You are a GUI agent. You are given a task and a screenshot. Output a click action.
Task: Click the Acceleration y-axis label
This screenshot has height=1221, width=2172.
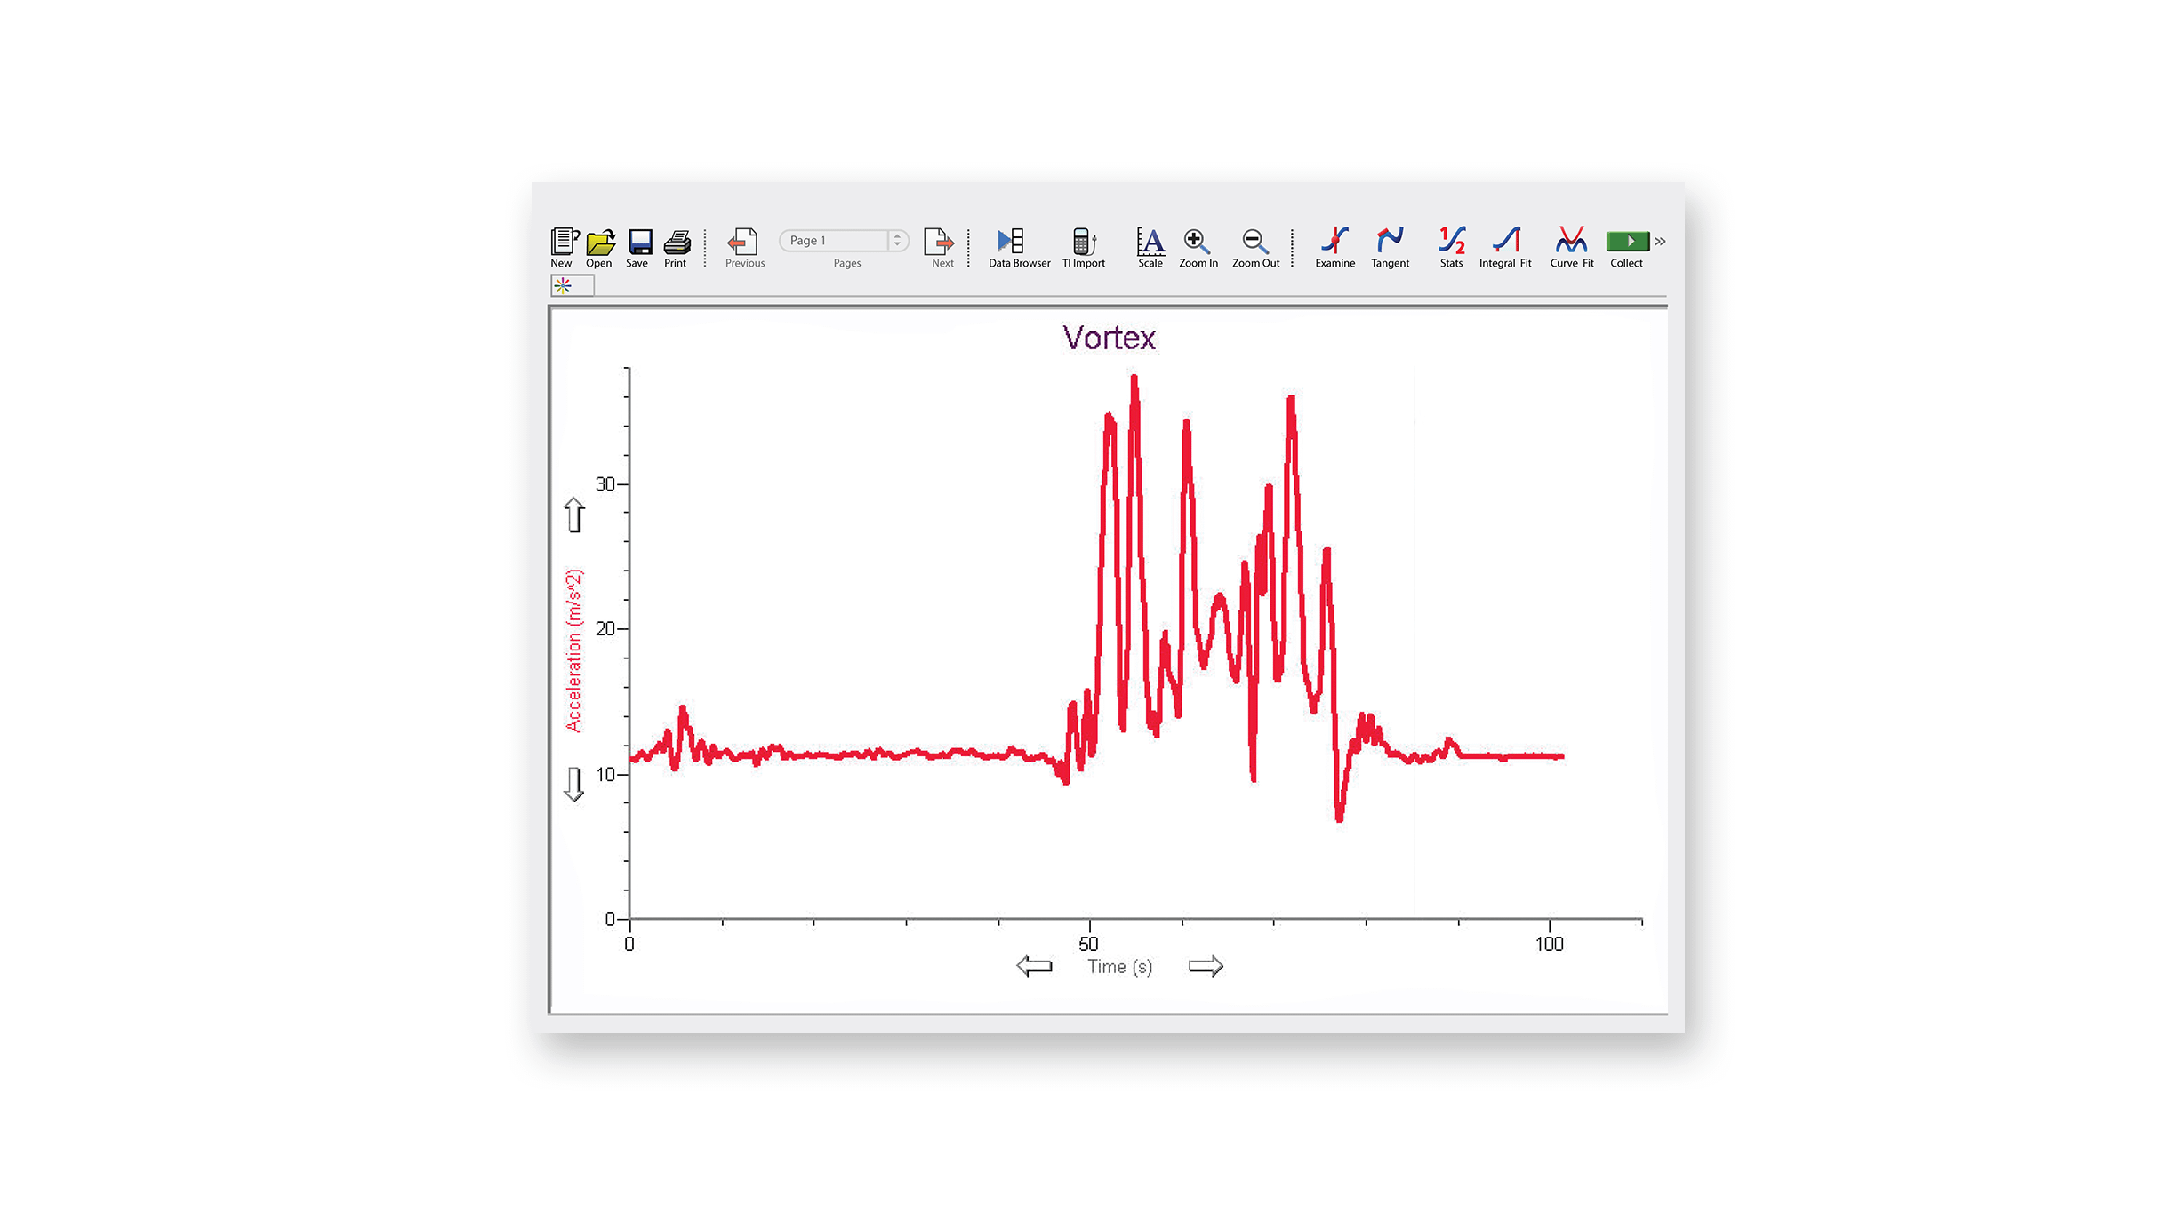pyautogui.click(x=573, y=650)
